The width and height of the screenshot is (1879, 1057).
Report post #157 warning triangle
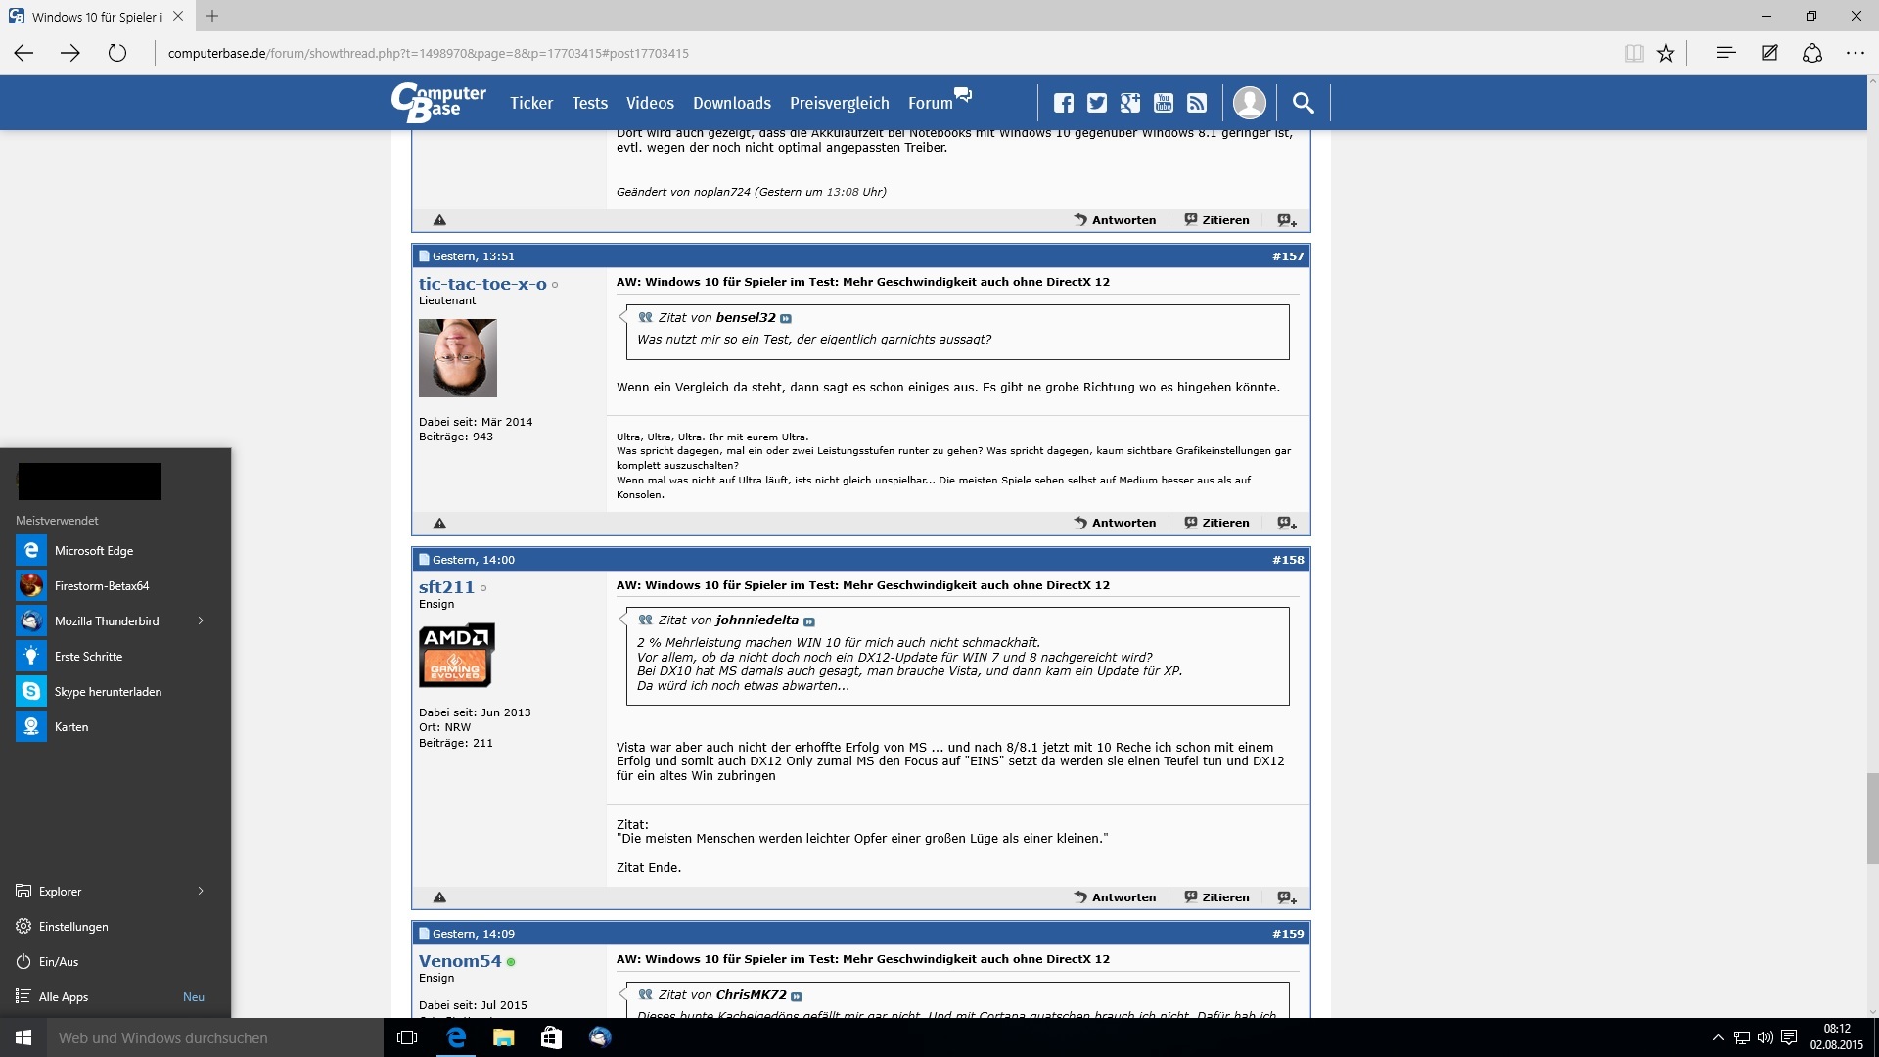tap(439, 524)
